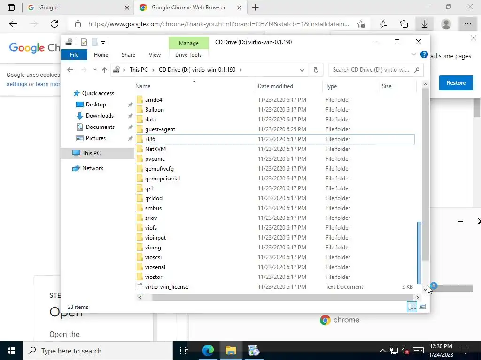
Task: Open Edge profile avatar icon
Action: (446, 24)
